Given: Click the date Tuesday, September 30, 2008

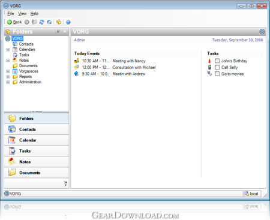Looking at the screenshot, I should point(238,40).
